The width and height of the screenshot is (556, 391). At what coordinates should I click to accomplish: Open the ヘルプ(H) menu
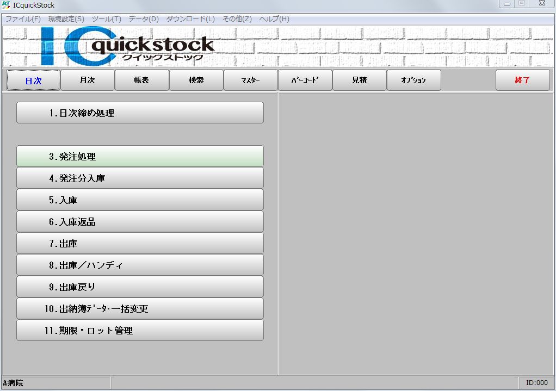pyautogui.click(x=274, y=19)
